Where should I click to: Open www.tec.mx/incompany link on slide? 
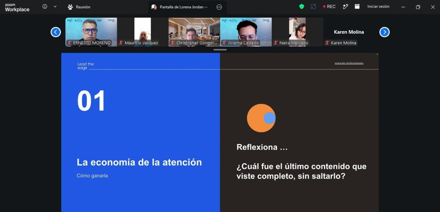click(349, 63)
